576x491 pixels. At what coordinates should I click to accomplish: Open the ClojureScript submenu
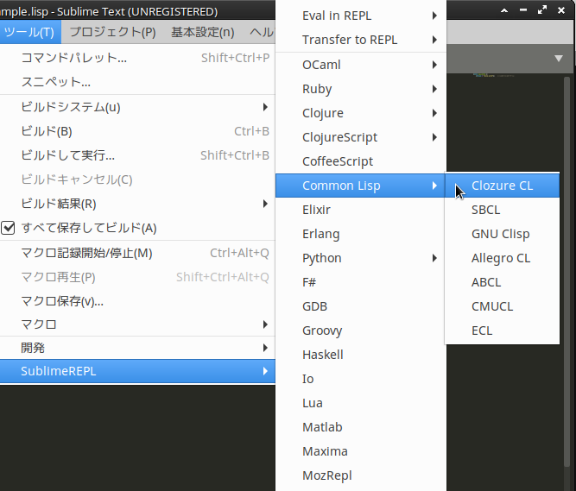point(361,137)
